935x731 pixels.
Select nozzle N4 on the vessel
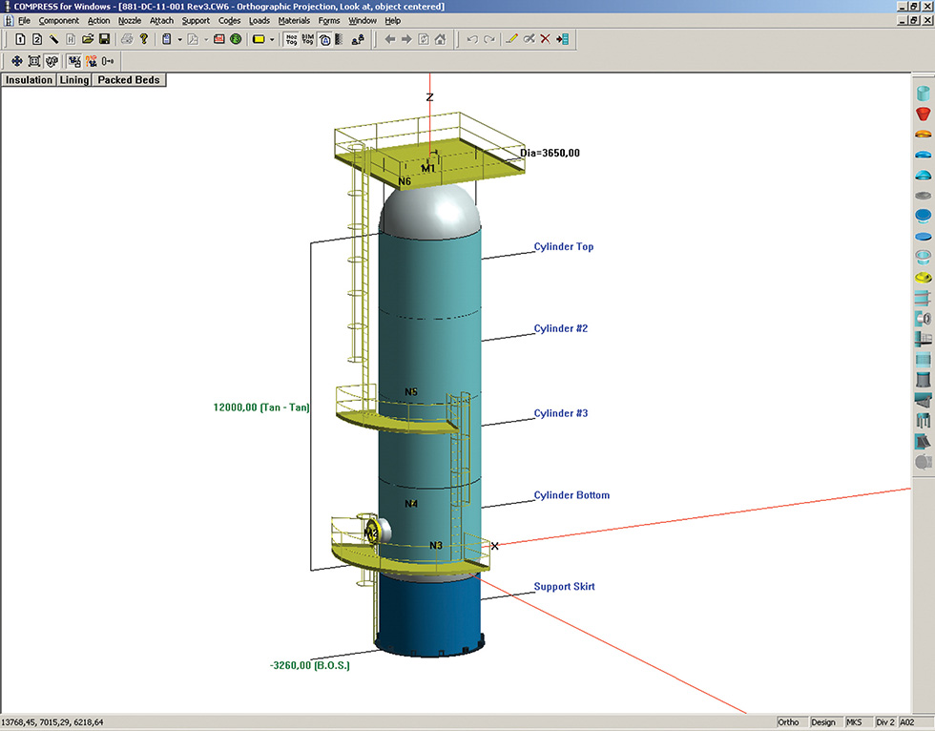[411, 504]
